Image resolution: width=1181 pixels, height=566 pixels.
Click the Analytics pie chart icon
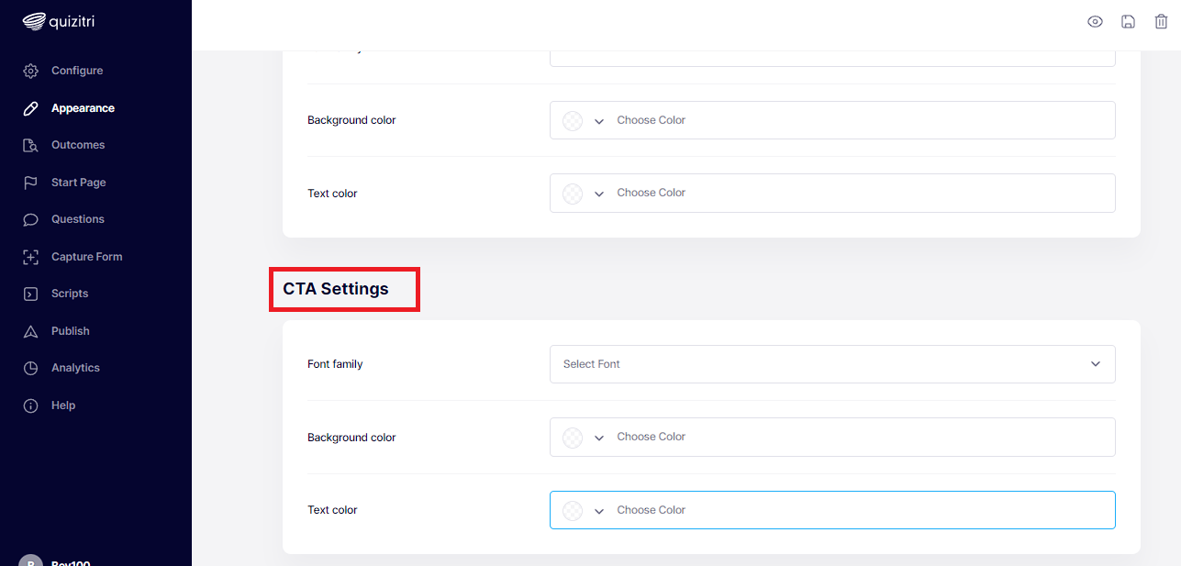pos(30,368)
